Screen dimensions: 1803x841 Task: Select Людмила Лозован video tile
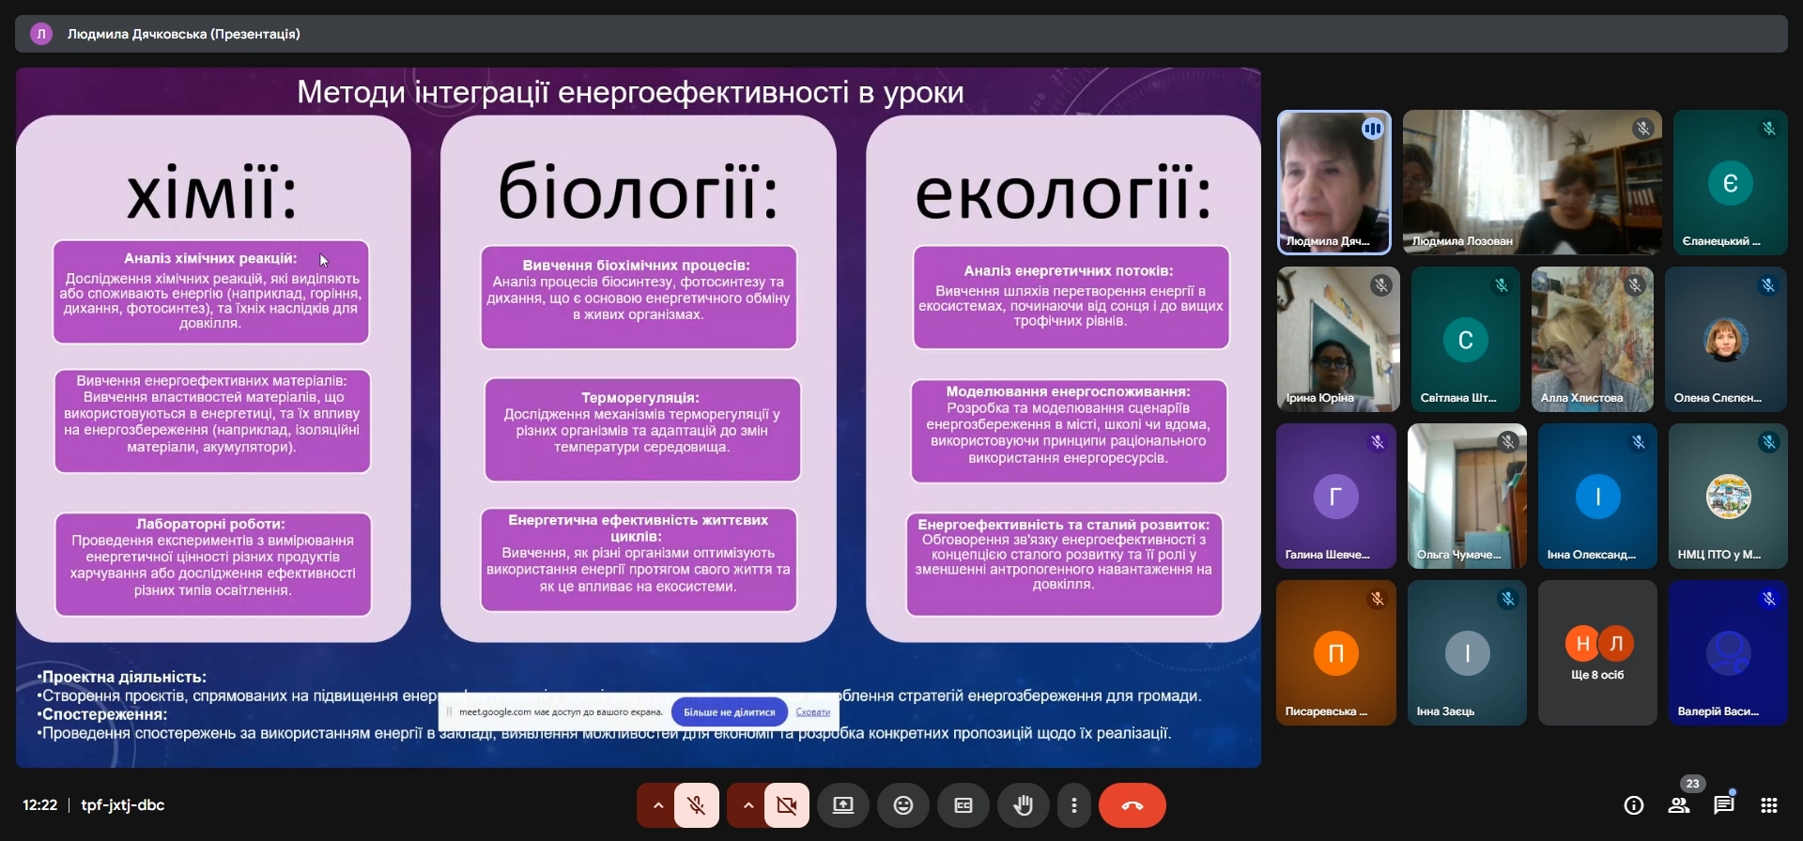[1532, 182]
